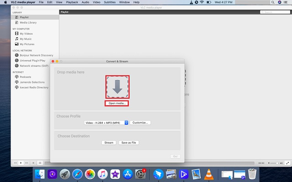Click the My Videos film icon

pos(17,33)
